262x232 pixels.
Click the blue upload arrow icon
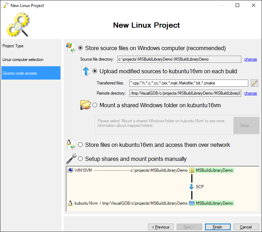86,71
